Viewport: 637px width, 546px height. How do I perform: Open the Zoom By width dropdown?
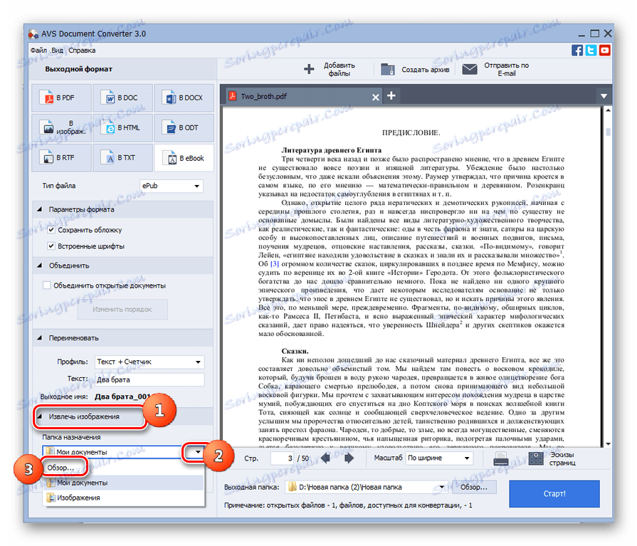(x=440, y=458)
